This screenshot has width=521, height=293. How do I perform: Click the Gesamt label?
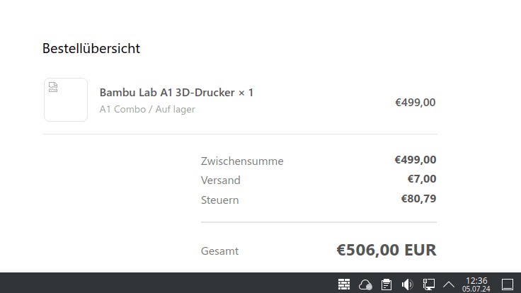(x=220, y=251)
